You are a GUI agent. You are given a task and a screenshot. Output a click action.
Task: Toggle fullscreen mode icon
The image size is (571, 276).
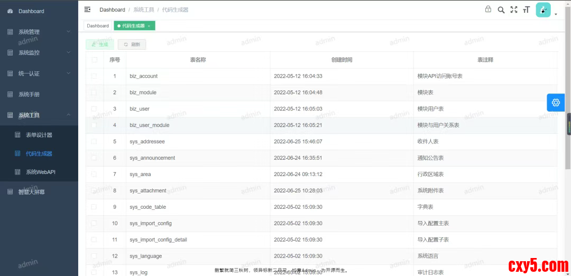(513, 10)
